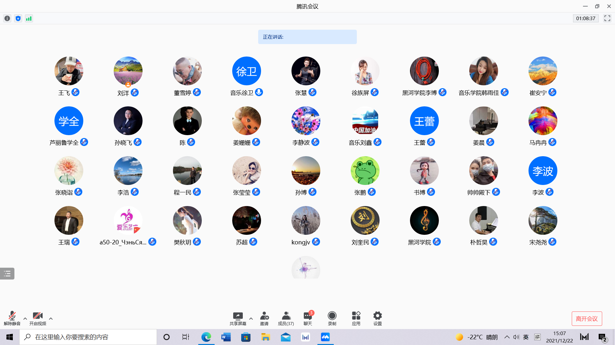The image size is (615, 345).
Task: Open meeting 设置 settings
Action: click(x=378, y=318)
